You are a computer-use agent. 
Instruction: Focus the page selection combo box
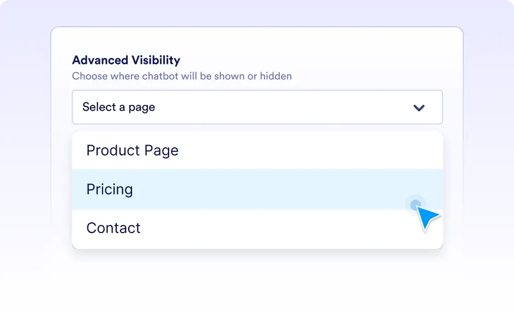click(x=257, y=107)
